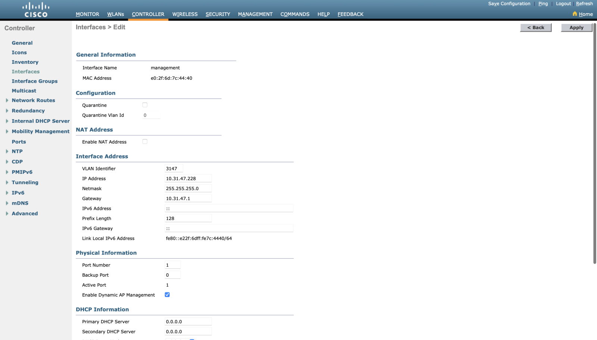Expand the Advanced sidebar arrow
Viewport: 597px width, 340px height.
tap(7, 214)
